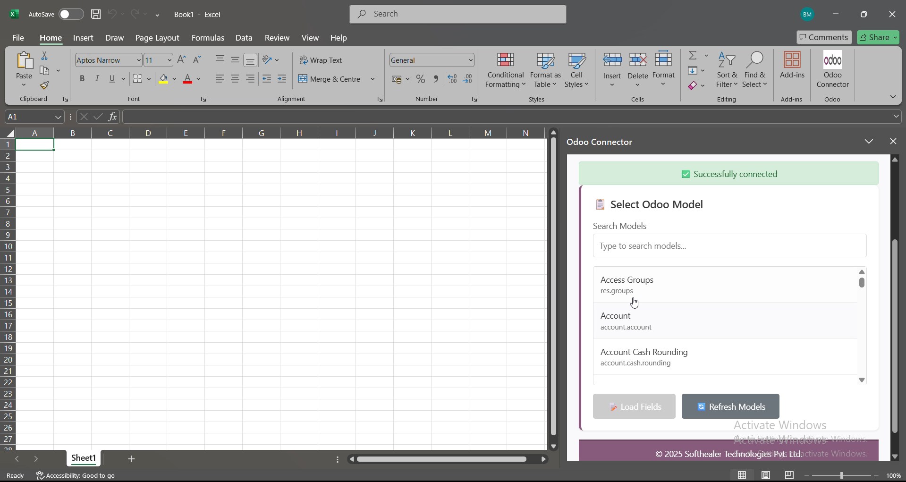906x482 pixels.
Task: Open the font name dropdown
Action: [x=139, y=60]
